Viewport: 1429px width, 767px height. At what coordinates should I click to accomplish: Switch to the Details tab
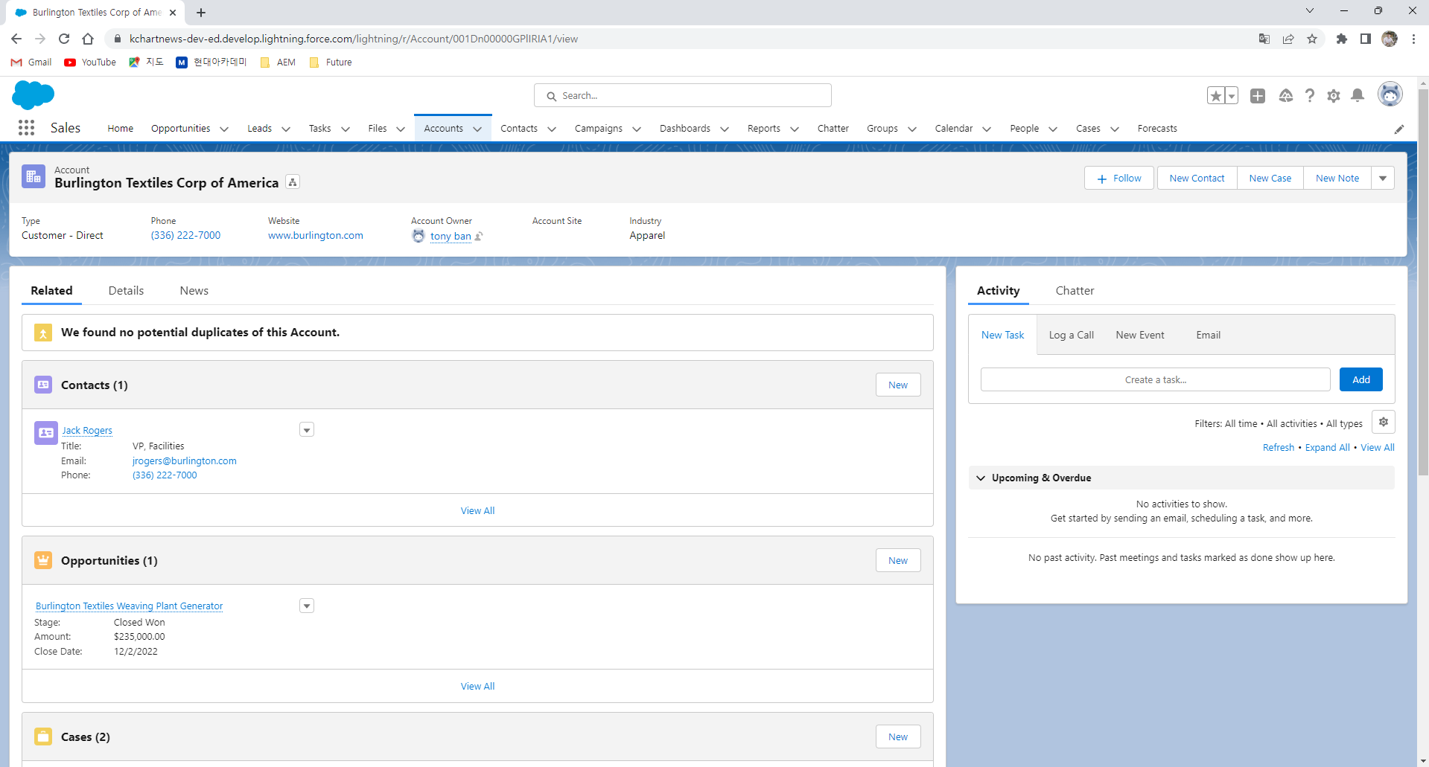click(126, 290)
